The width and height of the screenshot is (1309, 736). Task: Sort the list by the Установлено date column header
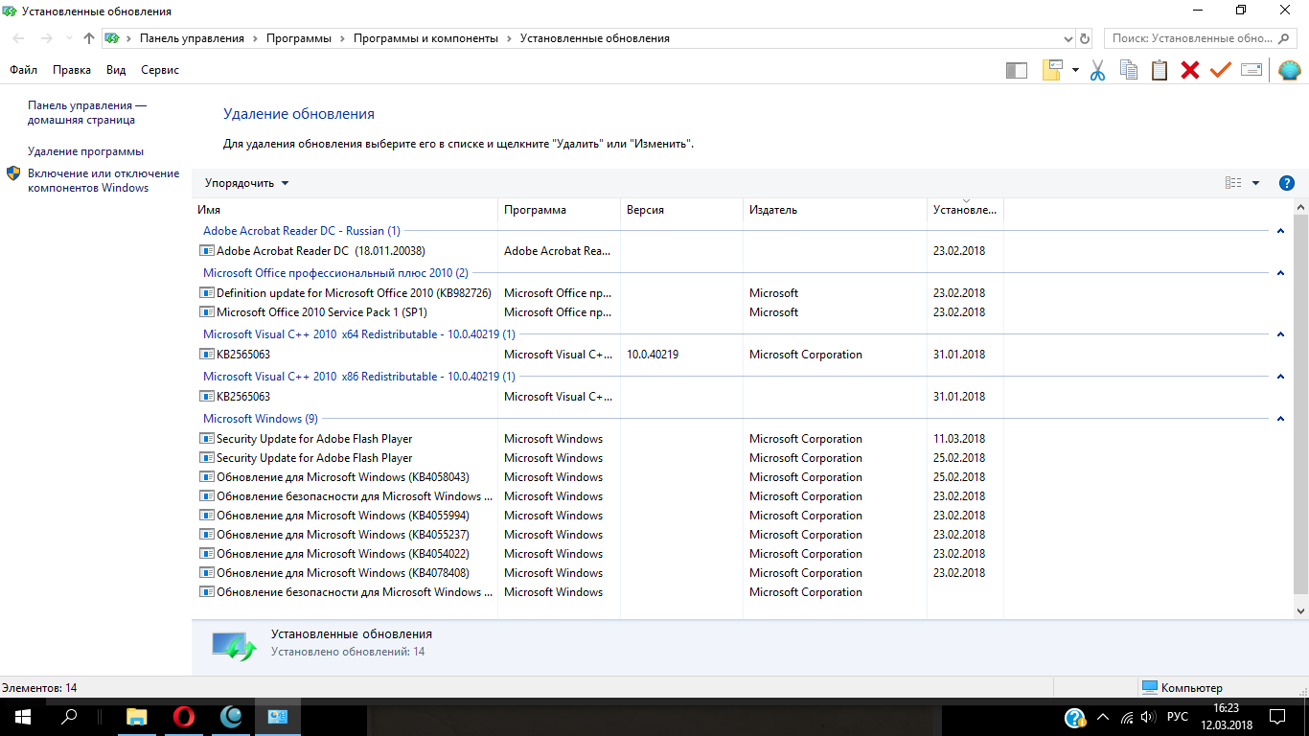point(965,210)
